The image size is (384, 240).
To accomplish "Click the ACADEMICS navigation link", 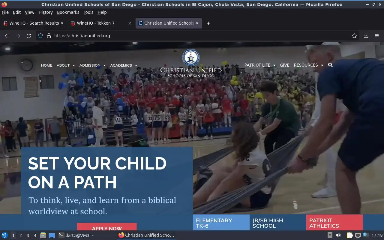I will 121,65.
